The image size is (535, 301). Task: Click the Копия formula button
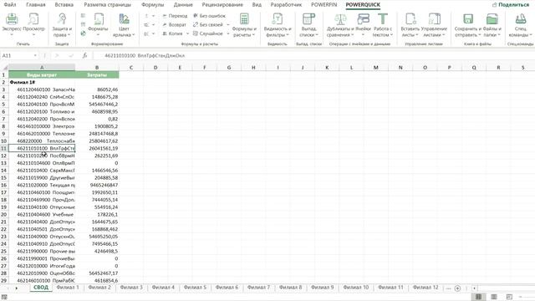point(172,33)
